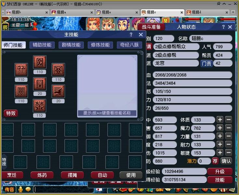The height and width of the screenshot is (195, 239).
Task: Select bottom-middle dragon-face skill icon level 110
Action: point(39,106)
